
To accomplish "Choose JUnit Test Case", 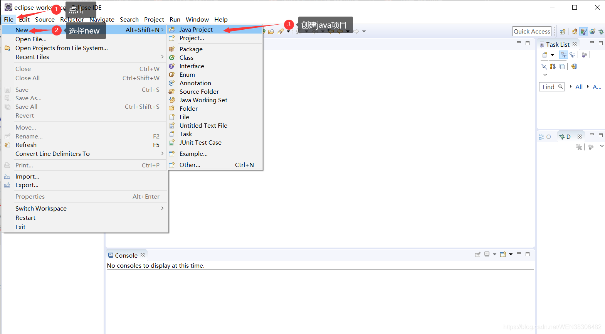I will tap(215, 142).
